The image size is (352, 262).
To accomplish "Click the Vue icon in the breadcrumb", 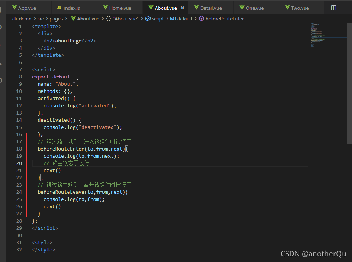I will (x=73, y=19).
